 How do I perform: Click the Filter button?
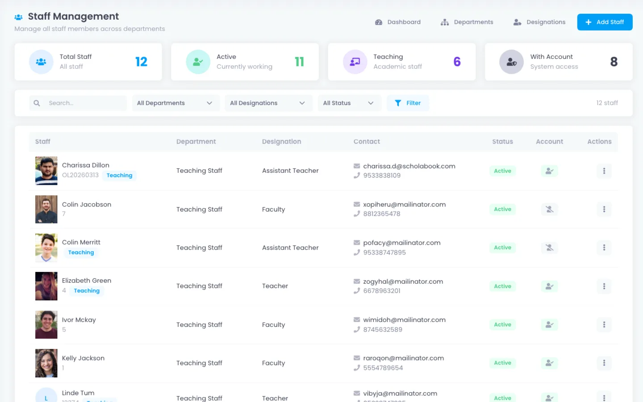pos(408,103)
